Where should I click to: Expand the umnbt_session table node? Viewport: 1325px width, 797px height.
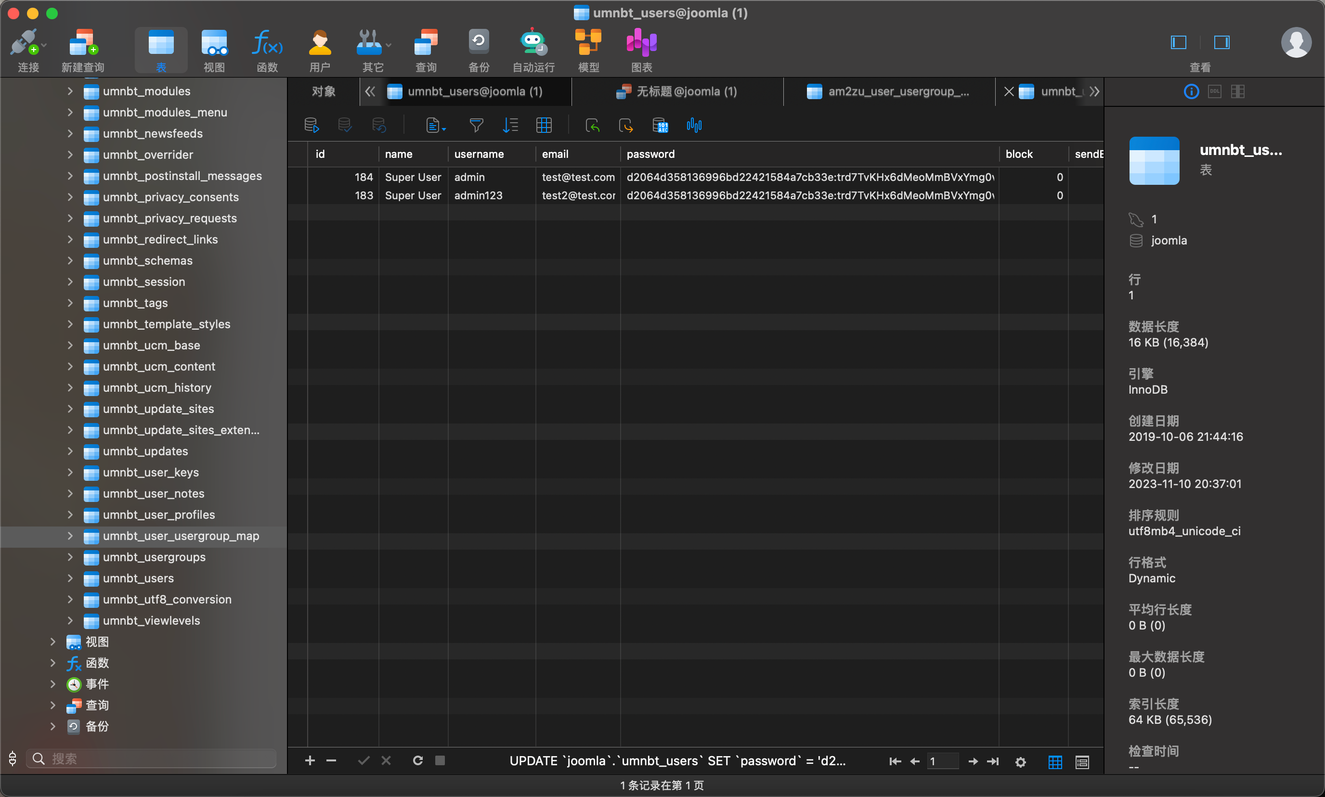(x=70, y=282)
